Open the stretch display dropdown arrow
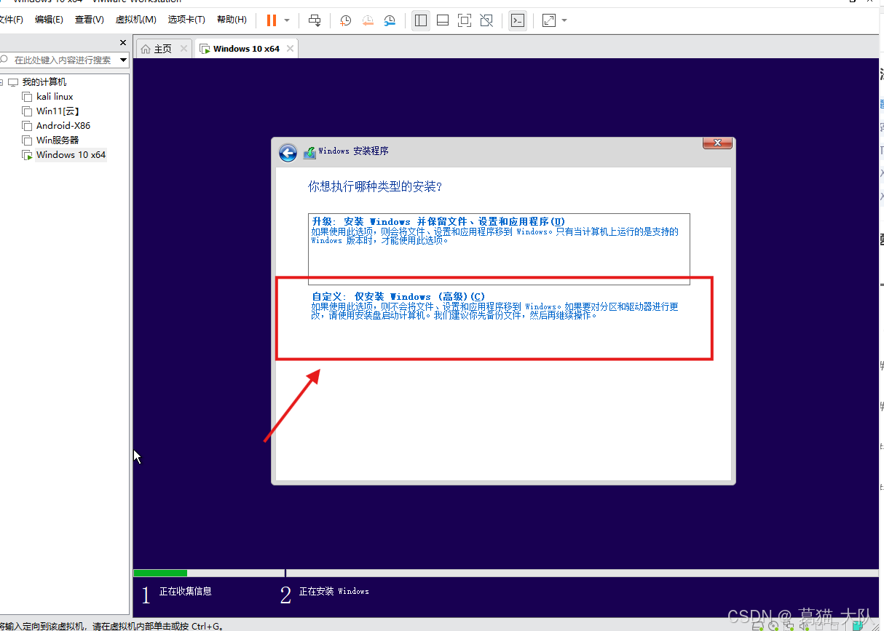The width and height of the screenshot is (884, 631). [564, 20]
